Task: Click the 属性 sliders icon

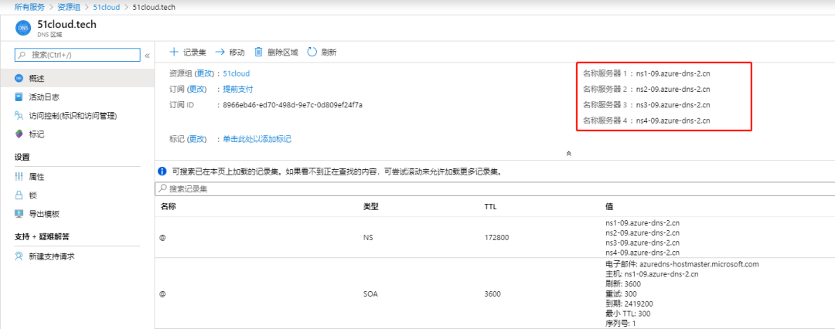Action: [19, 176]
